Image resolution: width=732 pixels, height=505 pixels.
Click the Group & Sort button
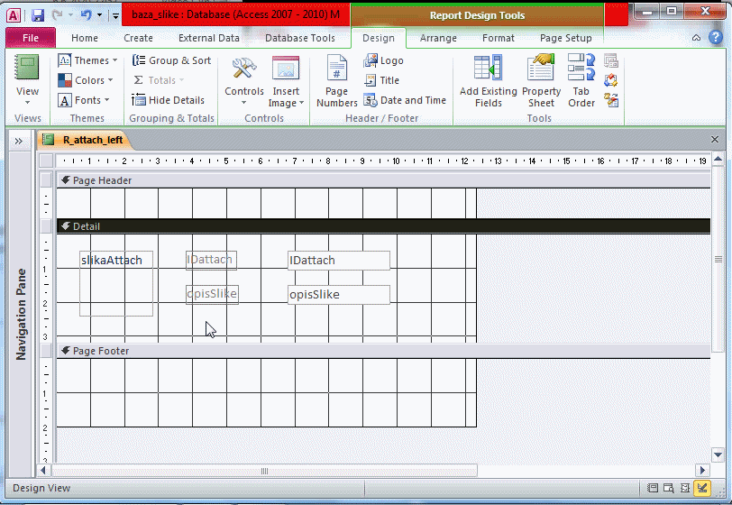pos(171,60)
